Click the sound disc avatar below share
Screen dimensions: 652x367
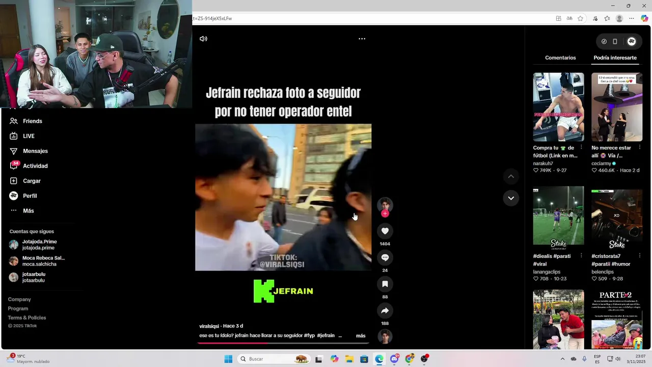point(385,336)
